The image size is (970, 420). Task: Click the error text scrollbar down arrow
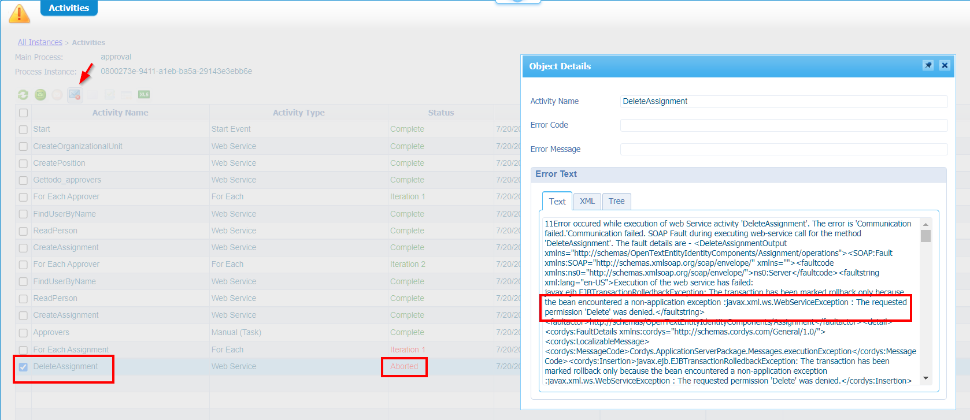tap(925, 379)
